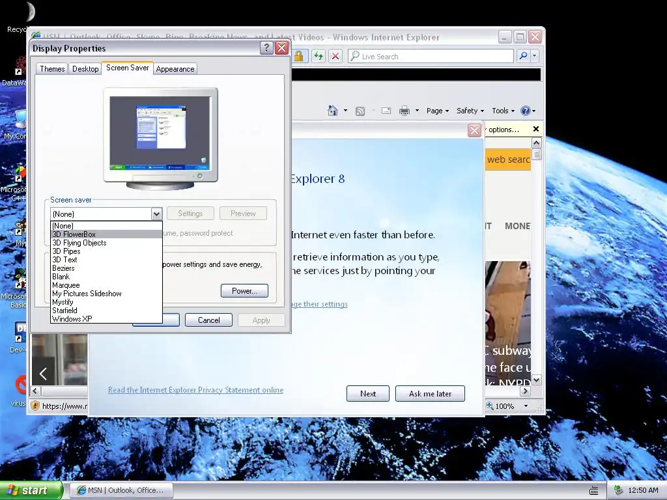This screenshot has width=667, height=500.
Task: Collapse the screen saver combo box arrow
Action: pos(156,214)
